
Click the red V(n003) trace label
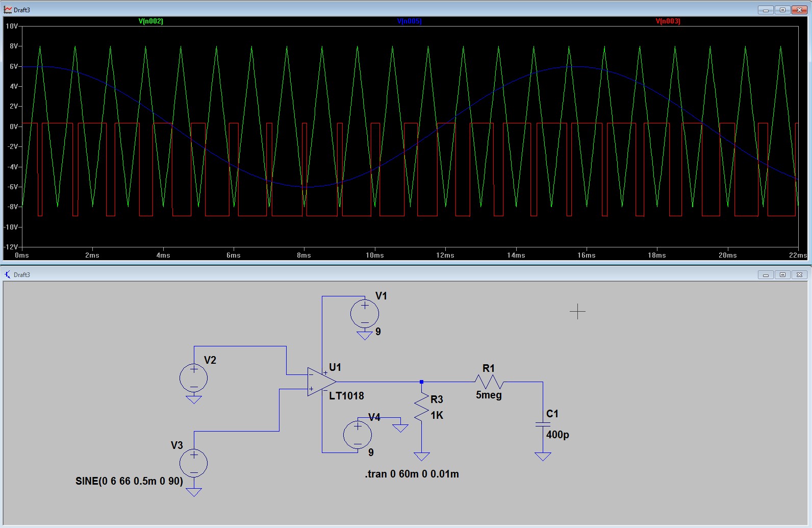[x=668, y=21]
